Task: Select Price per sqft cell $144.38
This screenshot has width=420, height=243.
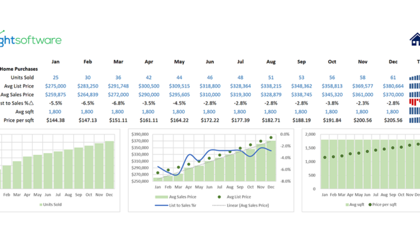Action: [x=56, y=120]
